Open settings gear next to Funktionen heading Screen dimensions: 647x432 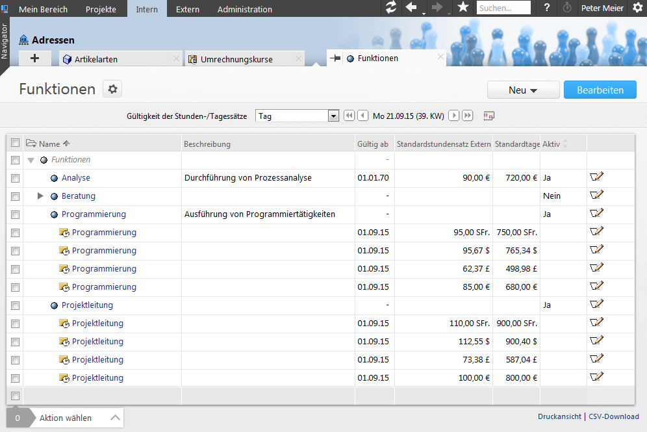coord(112,90)
